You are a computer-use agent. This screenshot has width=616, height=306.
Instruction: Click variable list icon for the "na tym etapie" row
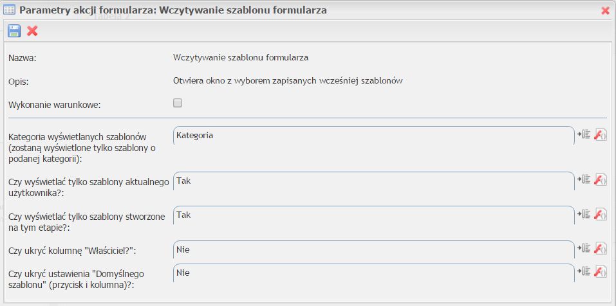(x=584, y=213)
